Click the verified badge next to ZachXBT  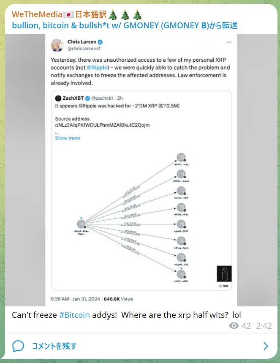click(x=87, y=98)
